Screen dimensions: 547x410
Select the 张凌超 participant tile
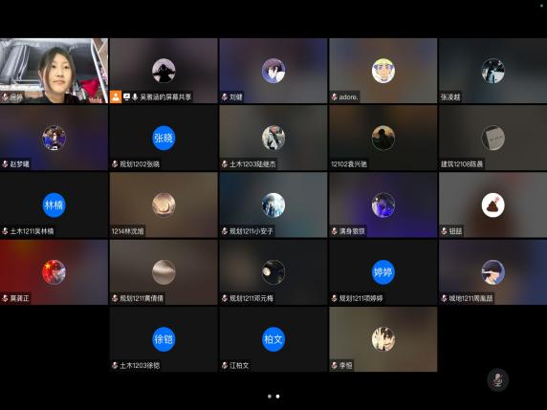tap(492, 71)
